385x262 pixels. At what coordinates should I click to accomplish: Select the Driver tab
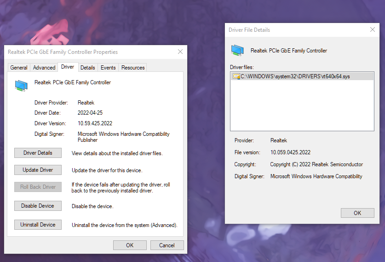coord(68,67)
